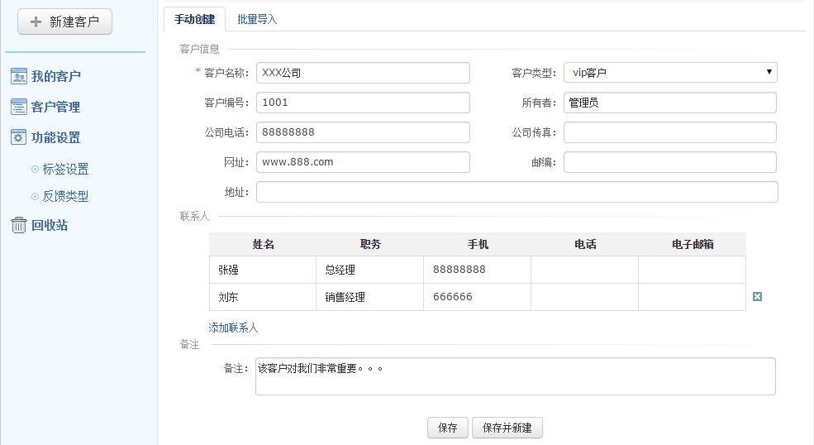The height and width of the screenshot is (445, 814).
Task: Click the 我的客户 sidebar icon
Action: tap(19, 76)
